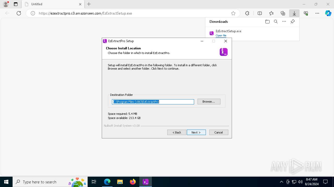Open Edge Settings and more menu
Image resolution: width=334 pixels, height=187 pixels.
point(317,13)
